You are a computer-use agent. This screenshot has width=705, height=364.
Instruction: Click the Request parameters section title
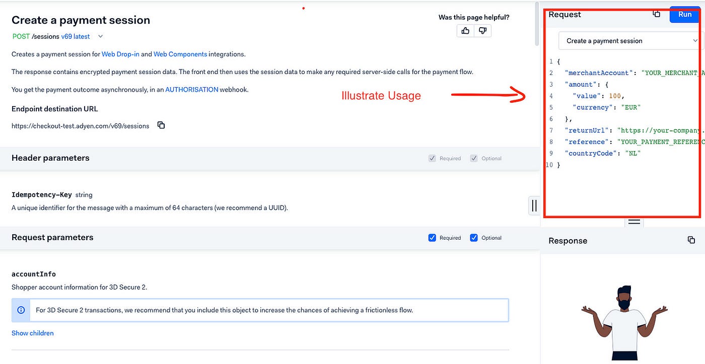(52, 237)
